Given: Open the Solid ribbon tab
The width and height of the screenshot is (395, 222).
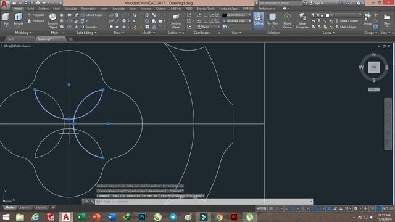Looking at the screenshot, I should (x=30, y=9).
